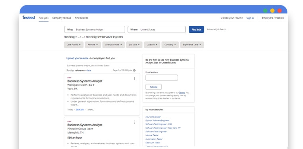Screen dimensions: 303x149
Task: Open Azure Developer recent search
Action: [153, 117]
